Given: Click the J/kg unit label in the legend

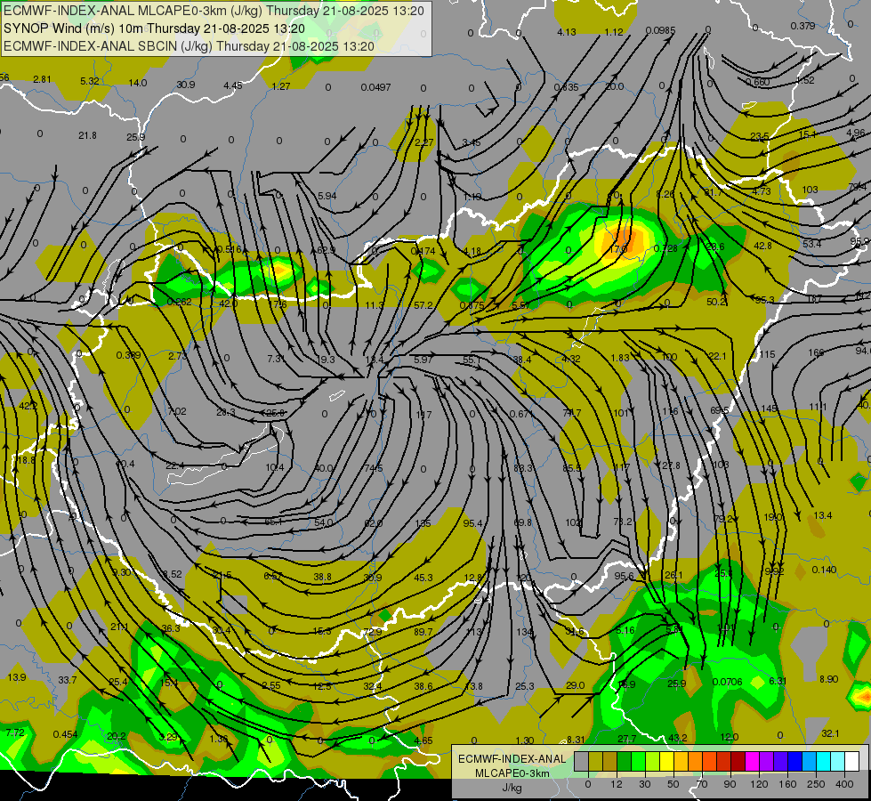Looking at the screenshot, I should pyautogui.click(x=512, y=788).
